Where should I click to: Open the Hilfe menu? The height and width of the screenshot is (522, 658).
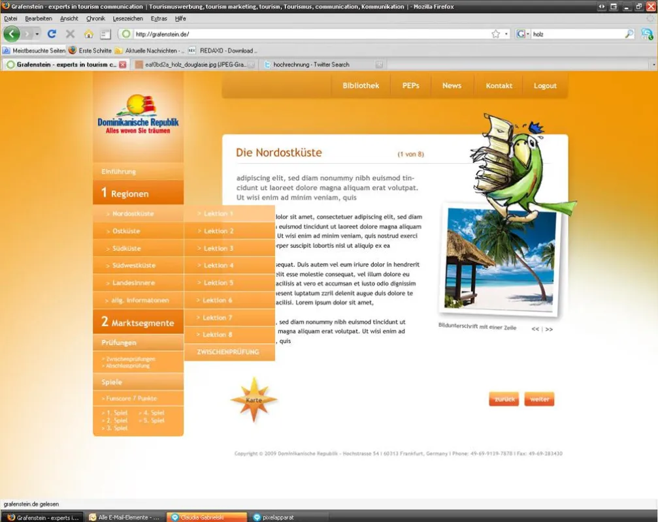(x=180, y=18)
